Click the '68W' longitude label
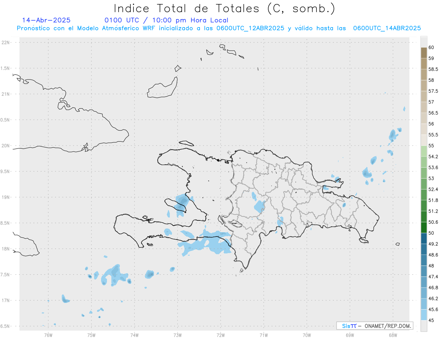The image size is (441, 340). [x=393, y=335]
